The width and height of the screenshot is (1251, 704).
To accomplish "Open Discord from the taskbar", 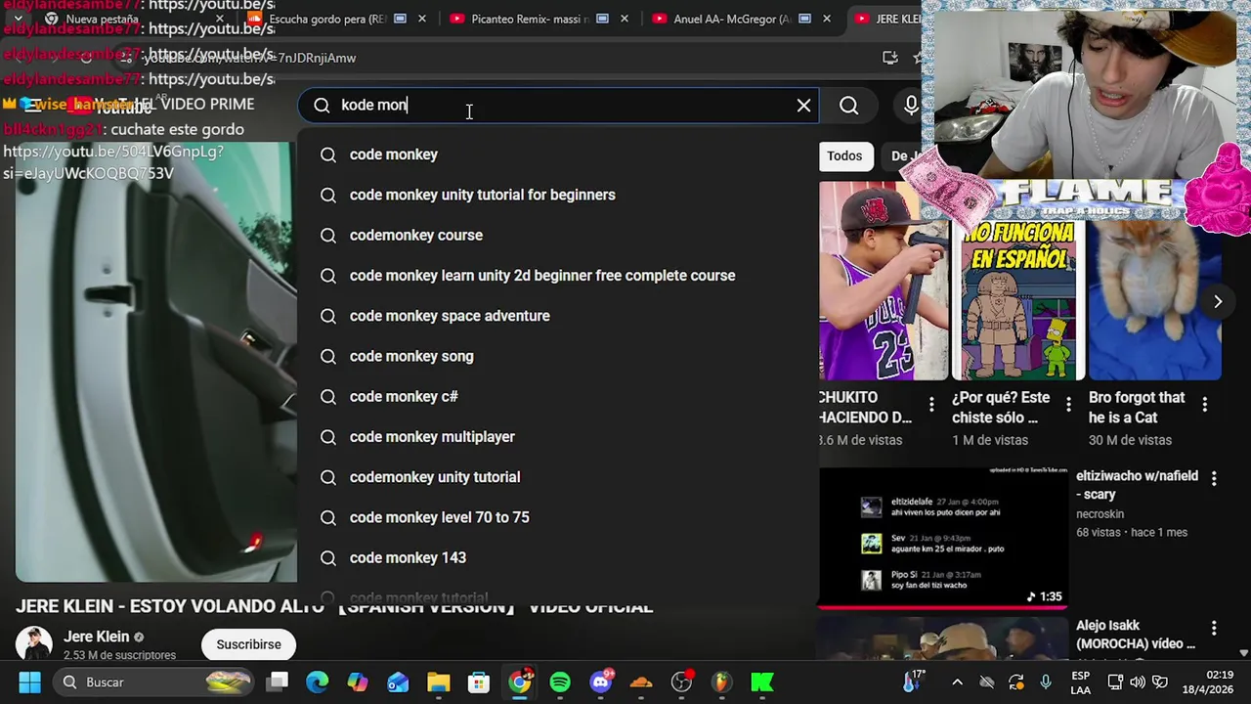I will [x=601, y=682].
